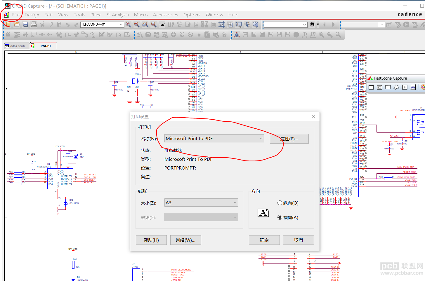Image resolution: width=425 pixels, height=281 pixels.
Task: Click the 属性(P)... properties button
Action: click(x=289, y=139)
